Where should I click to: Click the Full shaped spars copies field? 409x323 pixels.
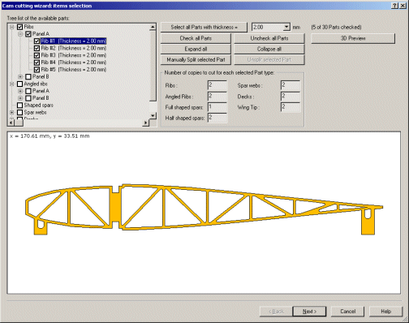point(217,107)
